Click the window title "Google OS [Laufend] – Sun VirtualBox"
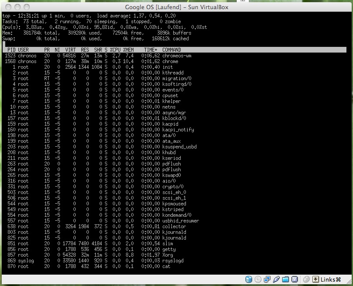 pyautogui.click(x=177, y=7)
